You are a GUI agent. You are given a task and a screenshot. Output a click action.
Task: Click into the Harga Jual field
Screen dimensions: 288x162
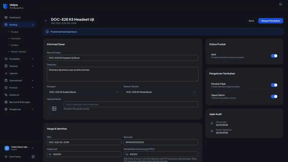(84, 154)
